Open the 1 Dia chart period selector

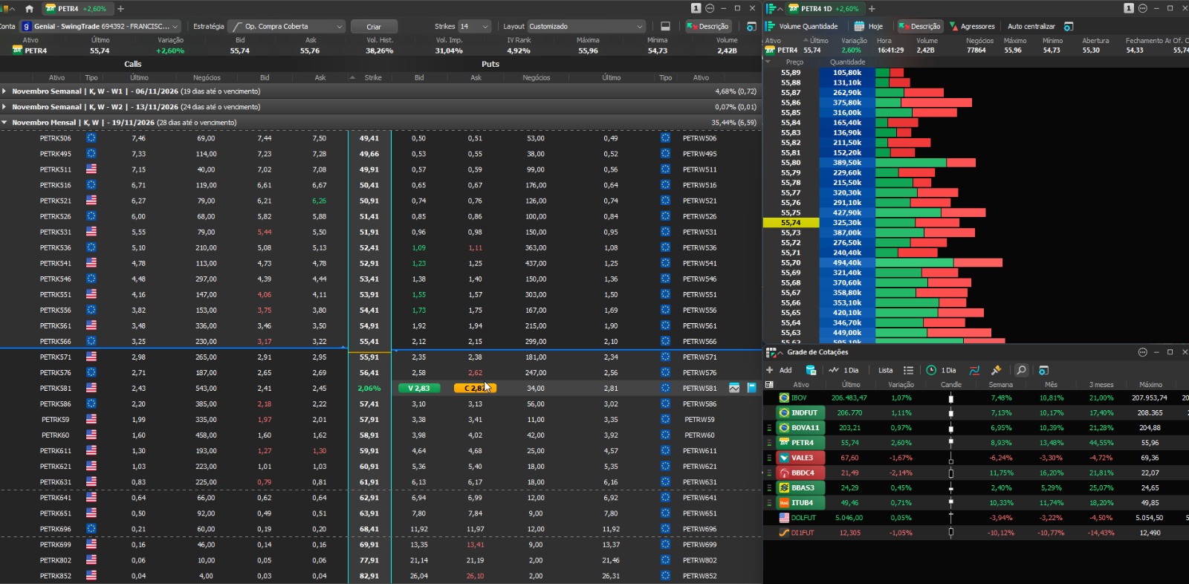pyautogui.click(x=844, y=370)
